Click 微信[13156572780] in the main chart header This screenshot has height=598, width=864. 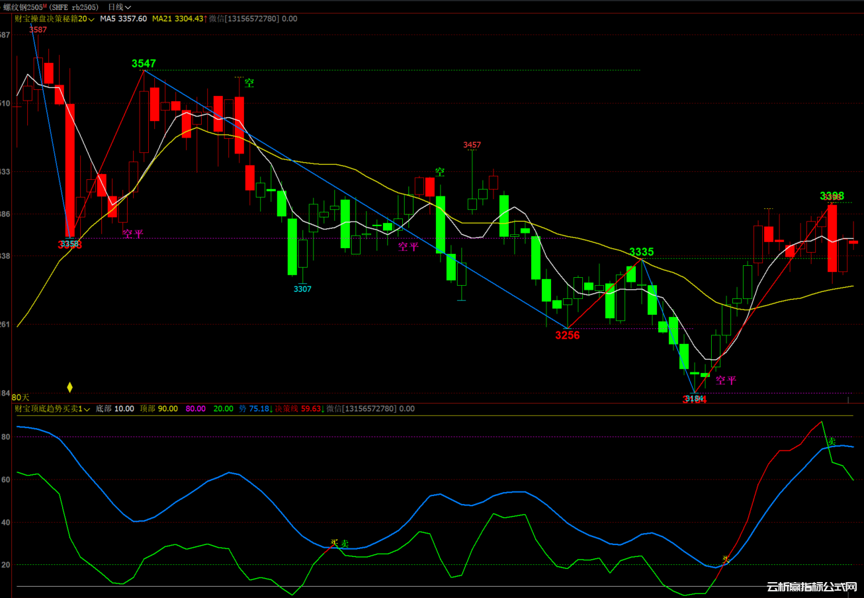[244, 19]
